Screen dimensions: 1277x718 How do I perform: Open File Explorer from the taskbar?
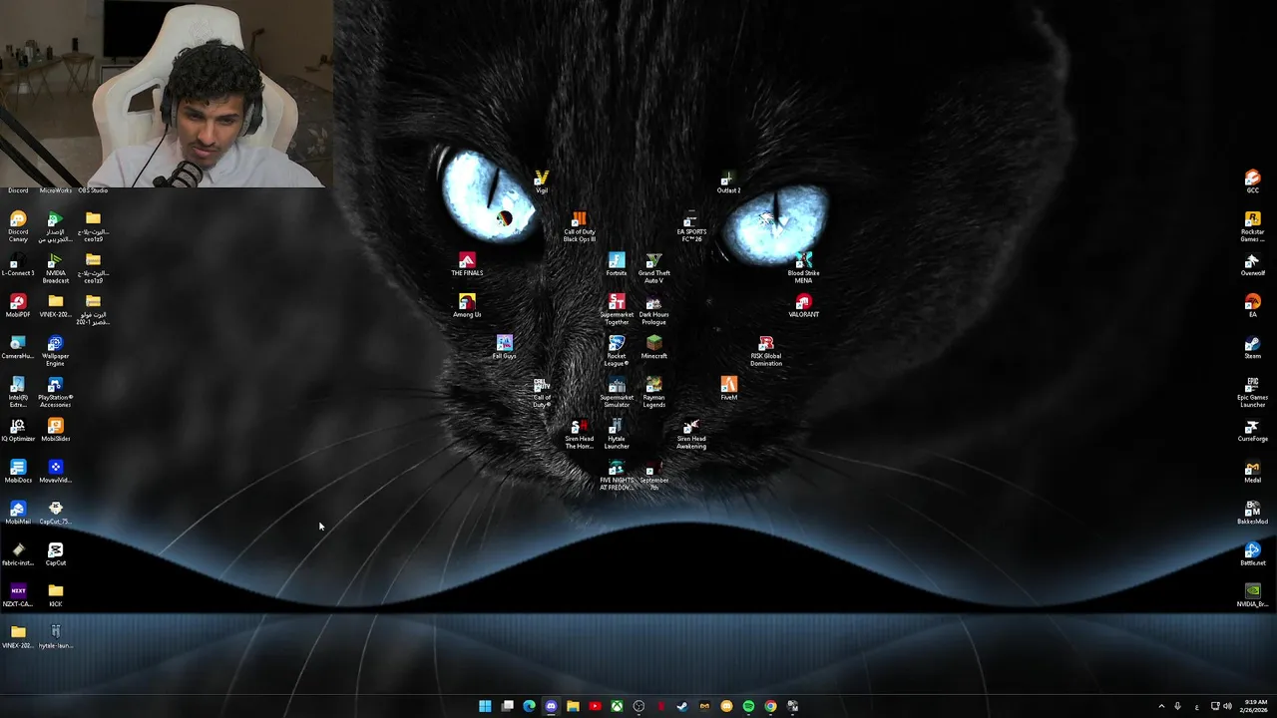573,706
